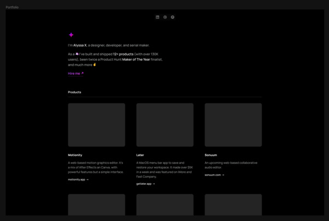Click the Motionity description starting 'A web-based motion graphics editor'
The image size is (329, 221).
click(x=95, y=167)
